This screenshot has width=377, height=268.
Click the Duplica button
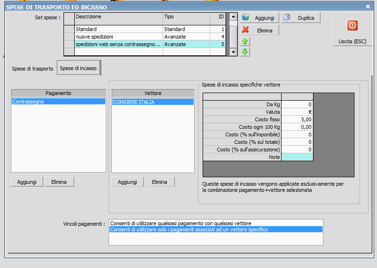click(x=301, y=18)
